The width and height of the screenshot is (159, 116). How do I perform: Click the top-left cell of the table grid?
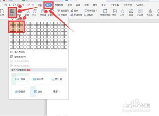coord(11,23)
